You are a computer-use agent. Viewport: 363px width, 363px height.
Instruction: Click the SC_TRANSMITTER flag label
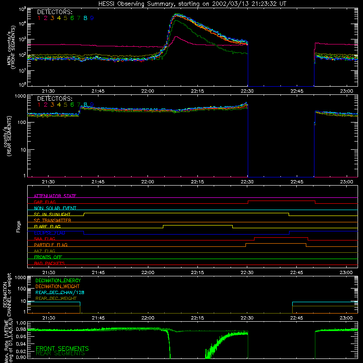point(52,221)
